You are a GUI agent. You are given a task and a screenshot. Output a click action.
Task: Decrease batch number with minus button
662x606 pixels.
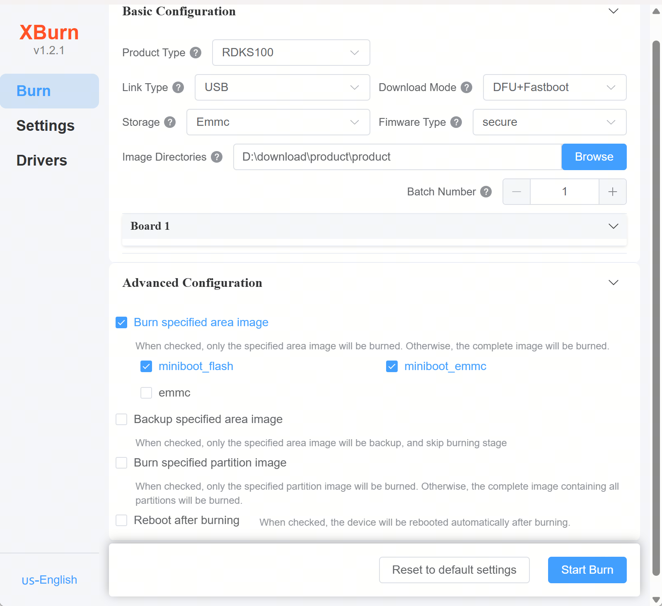tap(517, 192)
